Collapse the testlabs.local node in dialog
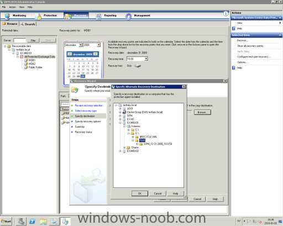 coord(116,105)
